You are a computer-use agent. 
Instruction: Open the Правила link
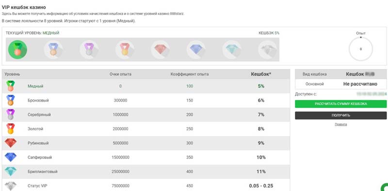341,124
